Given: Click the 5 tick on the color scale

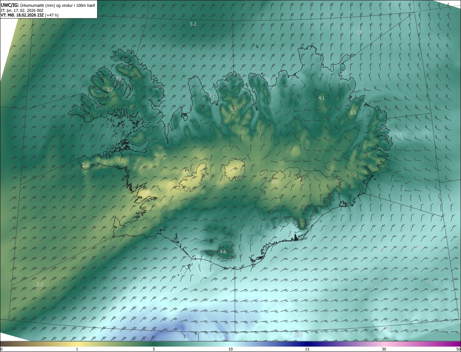Looking at the screenshot, I should point(154,349).
